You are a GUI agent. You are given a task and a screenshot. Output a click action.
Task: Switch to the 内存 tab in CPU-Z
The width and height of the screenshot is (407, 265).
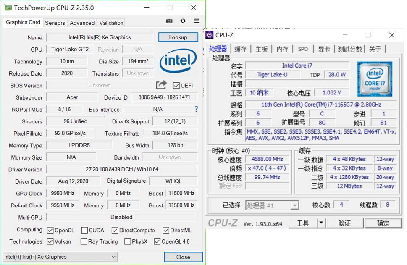(x=282, y=49)
